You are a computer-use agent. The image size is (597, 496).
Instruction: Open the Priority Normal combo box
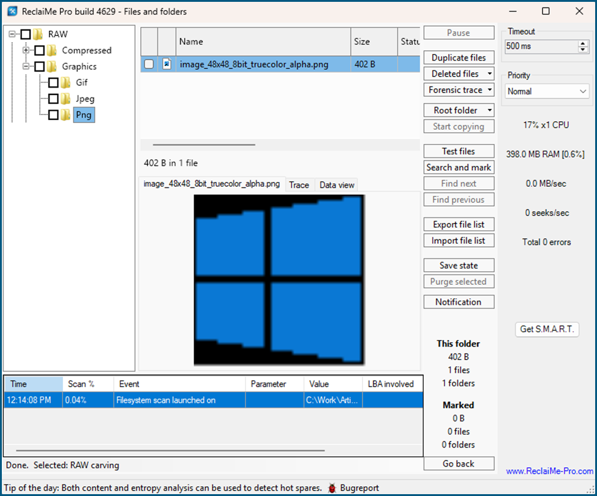[547, 92]
